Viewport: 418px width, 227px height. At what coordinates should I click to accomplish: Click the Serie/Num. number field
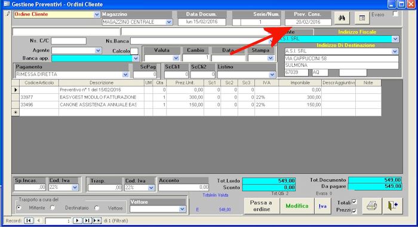pos(260,22)
